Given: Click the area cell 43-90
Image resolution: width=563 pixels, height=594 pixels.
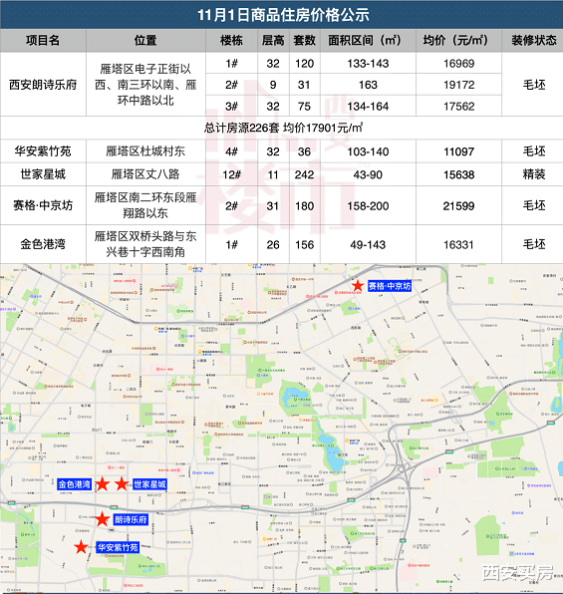Looking at the screenshot, I should (x=368, y=174).
